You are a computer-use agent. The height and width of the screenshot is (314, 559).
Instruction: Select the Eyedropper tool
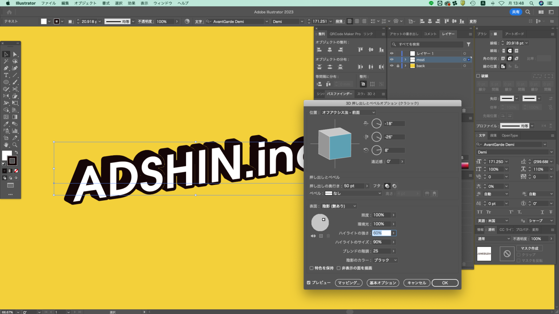6,124
